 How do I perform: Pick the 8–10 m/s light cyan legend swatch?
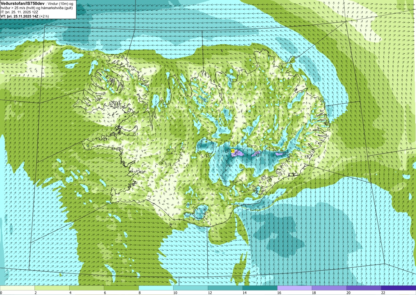pos(156,288)
